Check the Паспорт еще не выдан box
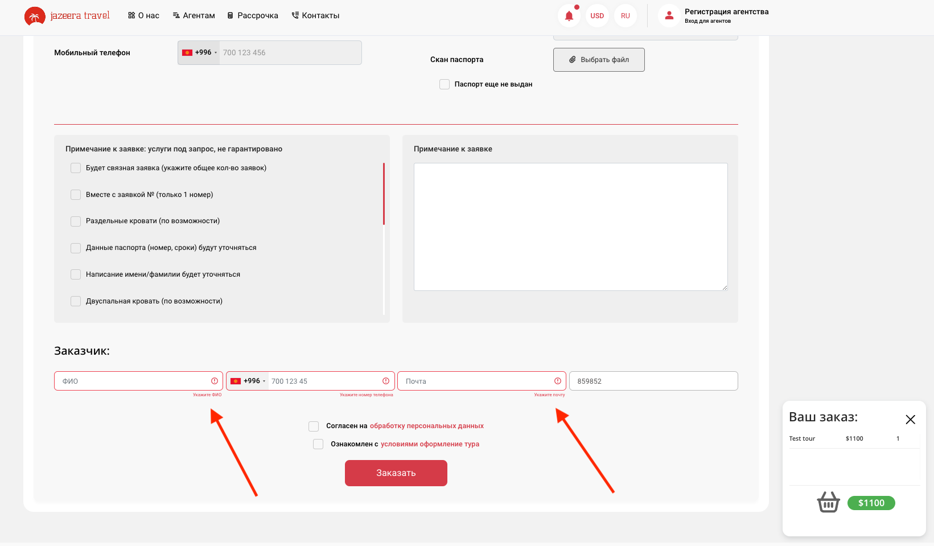 coord(445,84)
